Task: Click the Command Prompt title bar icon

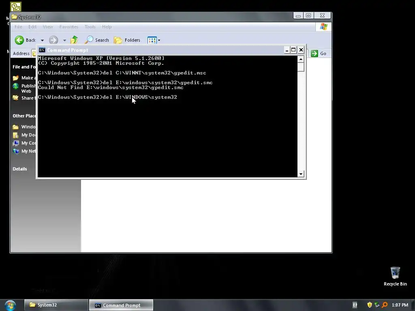Action: [42, 50]
